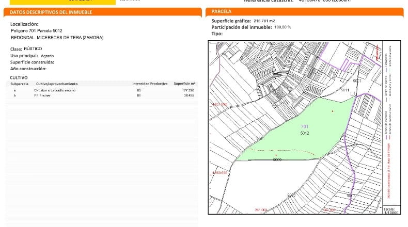
Task: Click the 'Superficie construida:' label
Action: 32,62
